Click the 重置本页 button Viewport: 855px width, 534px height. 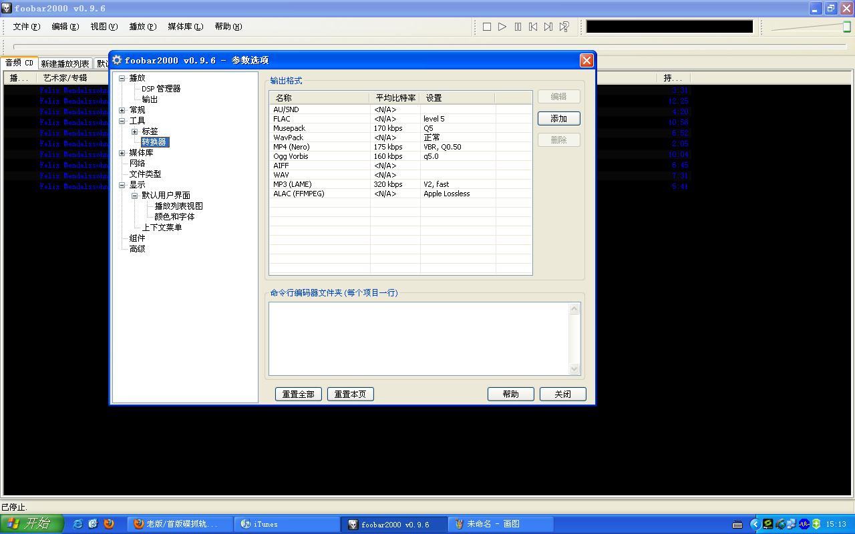coord(351,394)
